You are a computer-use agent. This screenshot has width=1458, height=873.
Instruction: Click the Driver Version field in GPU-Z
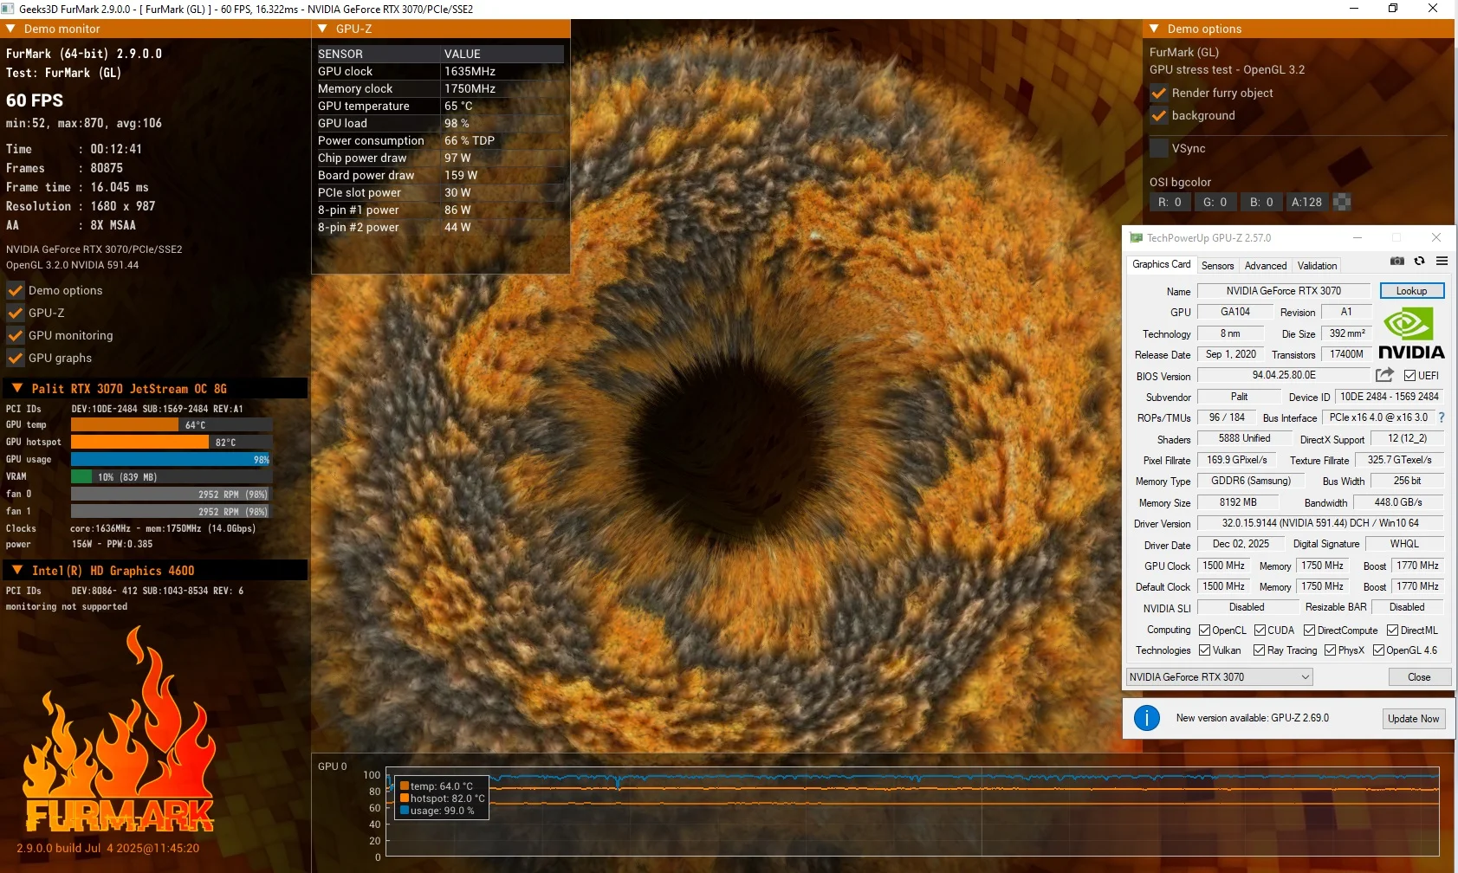1320,523
